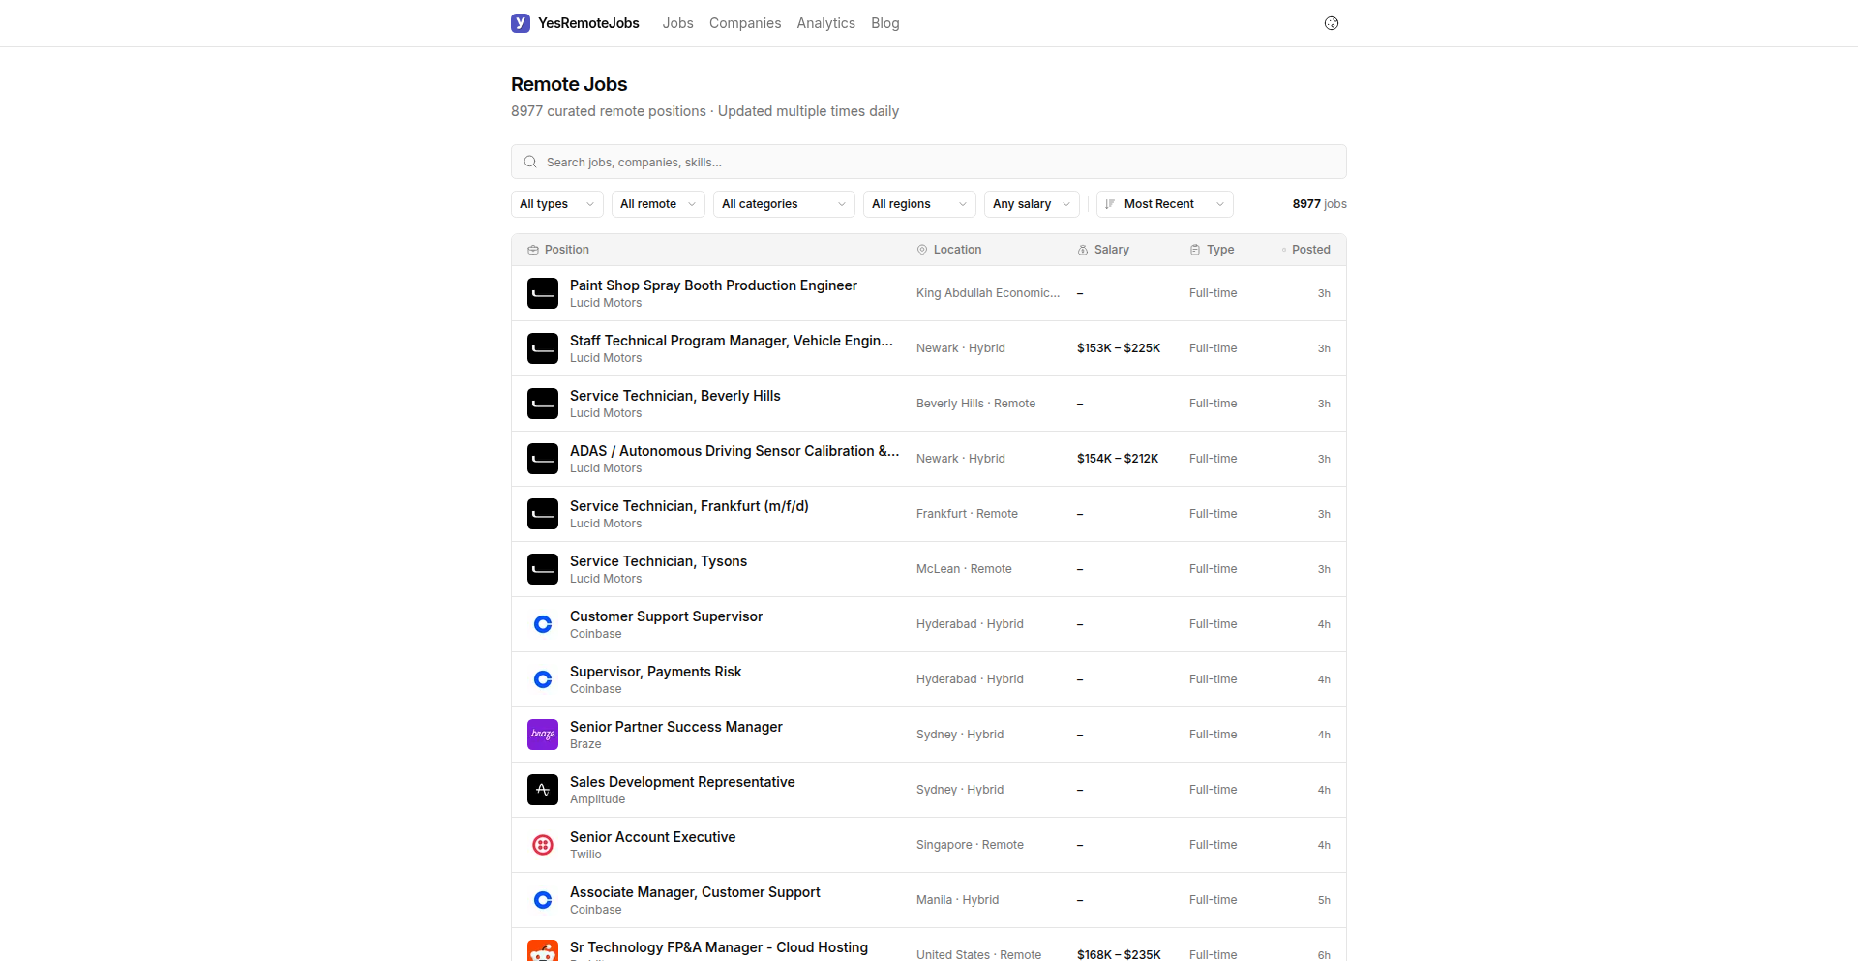Click the YesRemoteJobs logo icon
Screen dimensions: 1858x961
click(521, 22)
